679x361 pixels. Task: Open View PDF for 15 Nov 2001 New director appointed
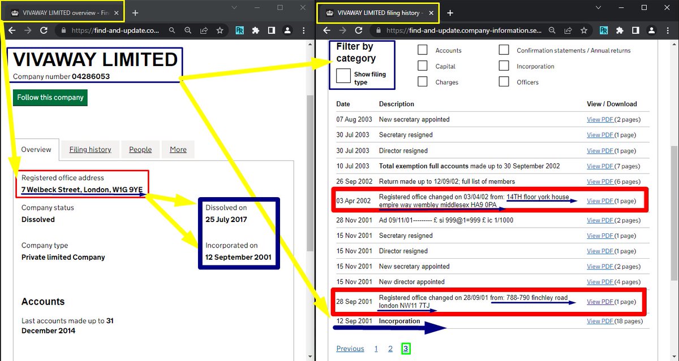pyautogui.click(x=600, y=281)
